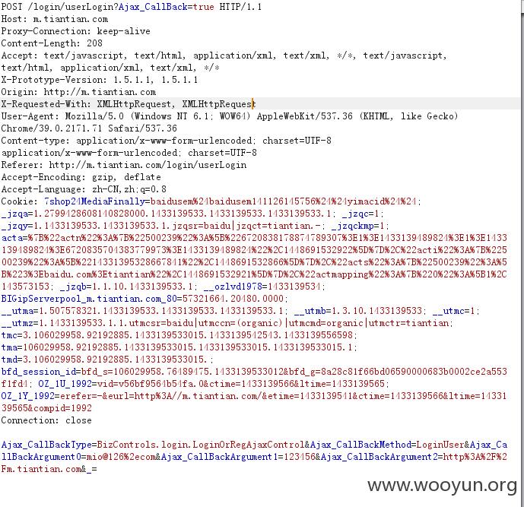Click the Origin URL http://m.tiantian.com
This screenshot has width=524, height=507.
(100, 92)
